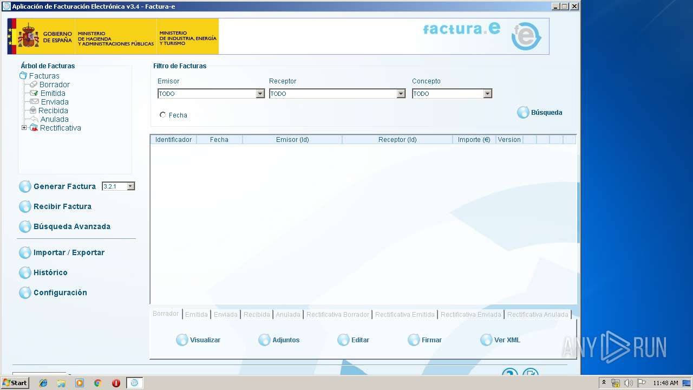Sort by the Receptor (Id) column header

[397, 140]
